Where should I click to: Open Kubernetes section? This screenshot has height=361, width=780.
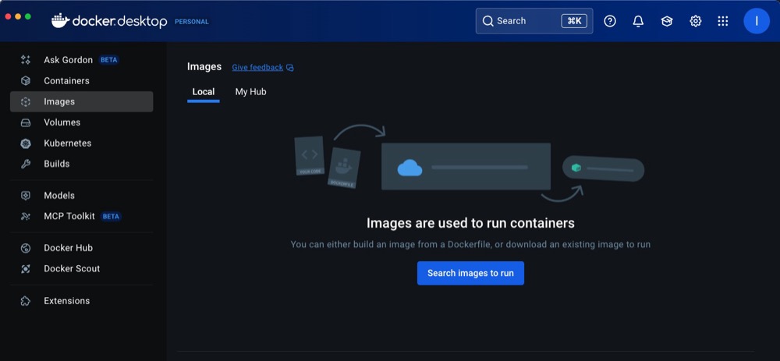[x=82, y=143]
